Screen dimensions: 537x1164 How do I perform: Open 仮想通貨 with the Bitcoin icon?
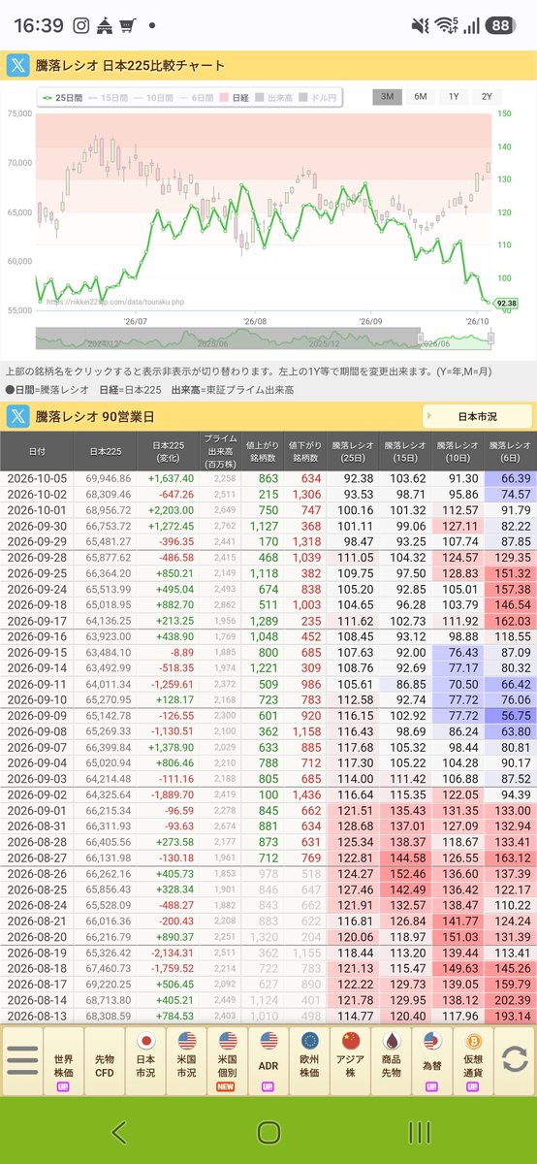coord(473,1059)
